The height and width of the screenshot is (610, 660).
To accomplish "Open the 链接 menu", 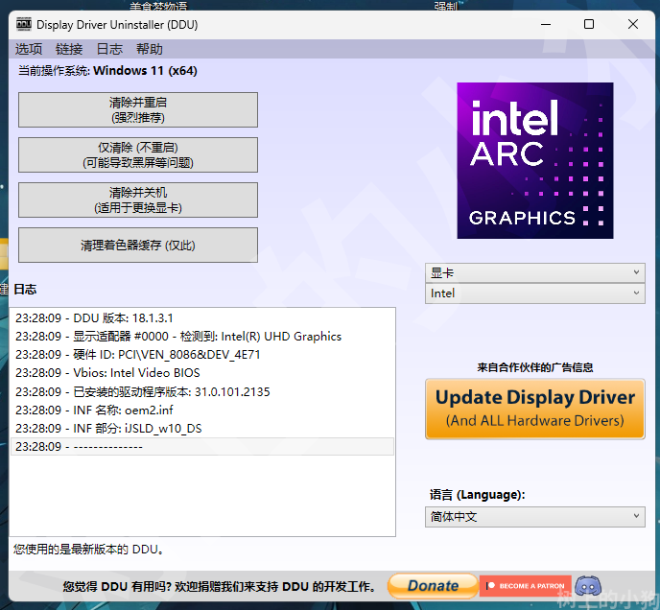I will pyautogui.click(x=69, y=49).
